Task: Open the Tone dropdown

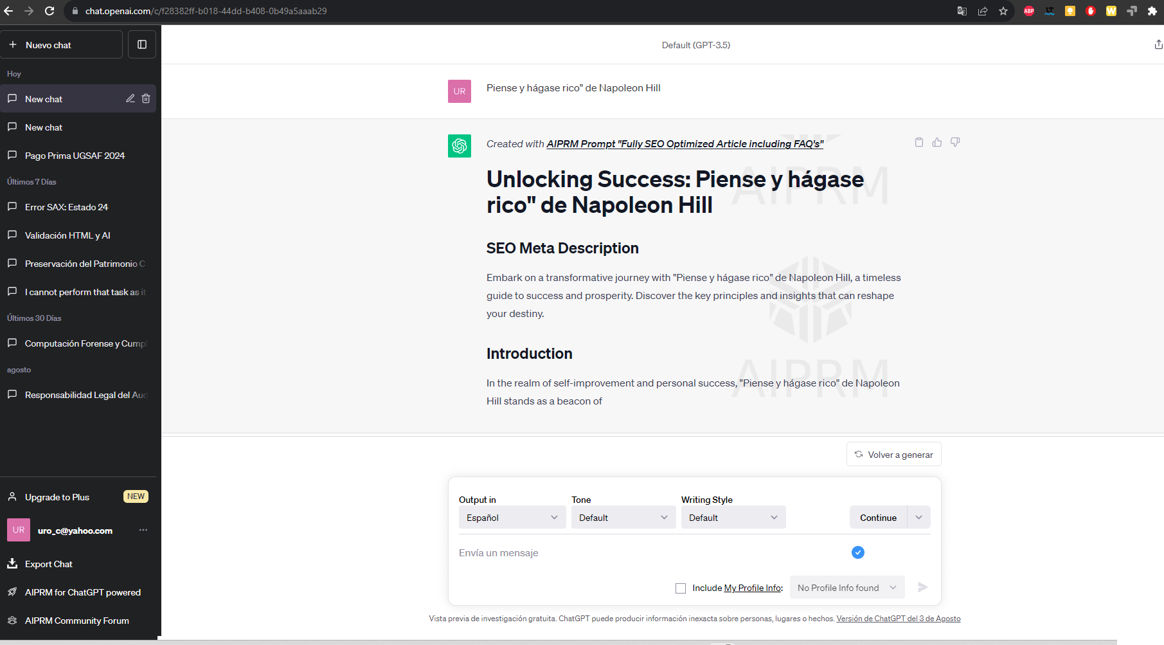Action: (623, 518)
